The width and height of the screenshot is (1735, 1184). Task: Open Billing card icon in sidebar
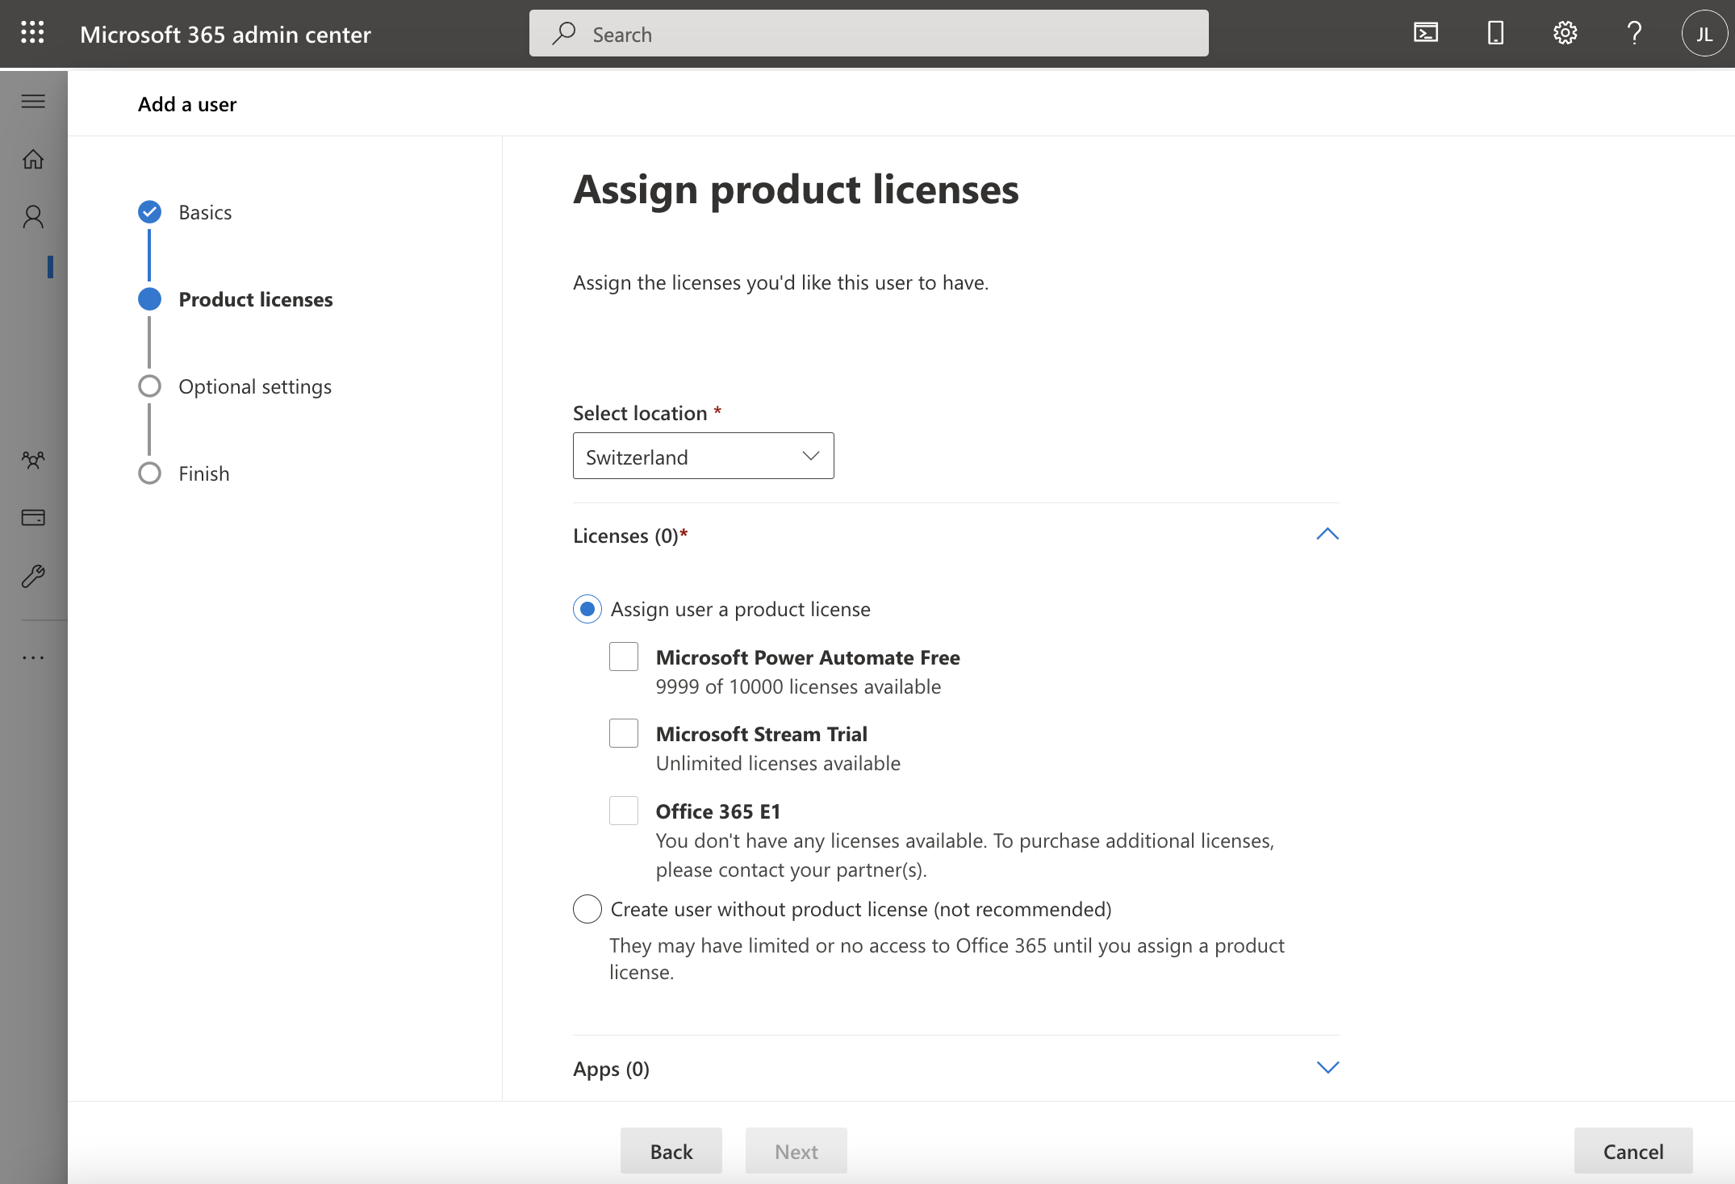pyautogui.click(x=33, y=518)
